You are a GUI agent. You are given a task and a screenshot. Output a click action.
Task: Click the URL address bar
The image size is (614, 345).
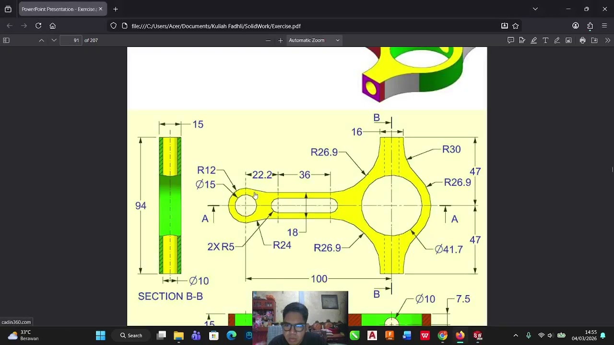click(x=307, y=26)
